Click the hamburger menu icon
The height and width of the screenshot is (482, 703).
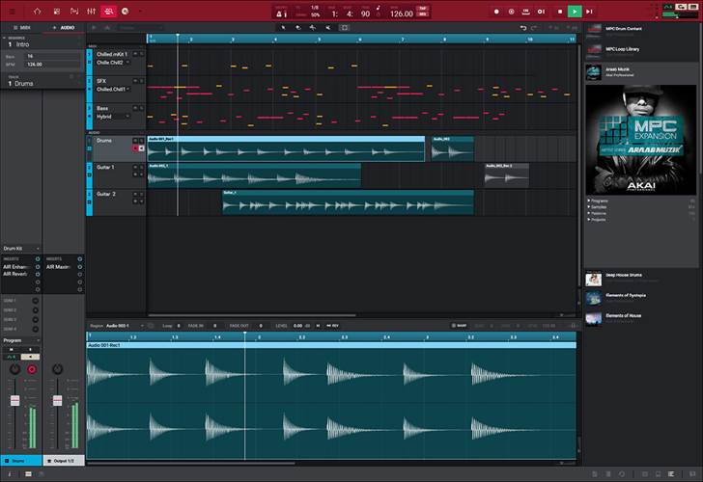tap(14, 12)
